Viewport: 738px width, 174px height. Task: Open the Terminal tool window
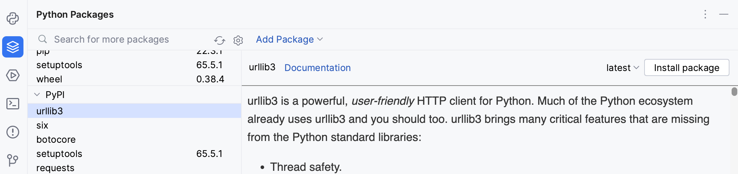(13, 104)
